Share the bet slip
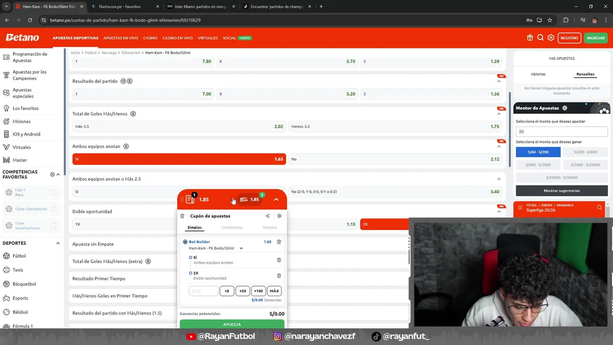Screen dimensions: 613x345 267,216
